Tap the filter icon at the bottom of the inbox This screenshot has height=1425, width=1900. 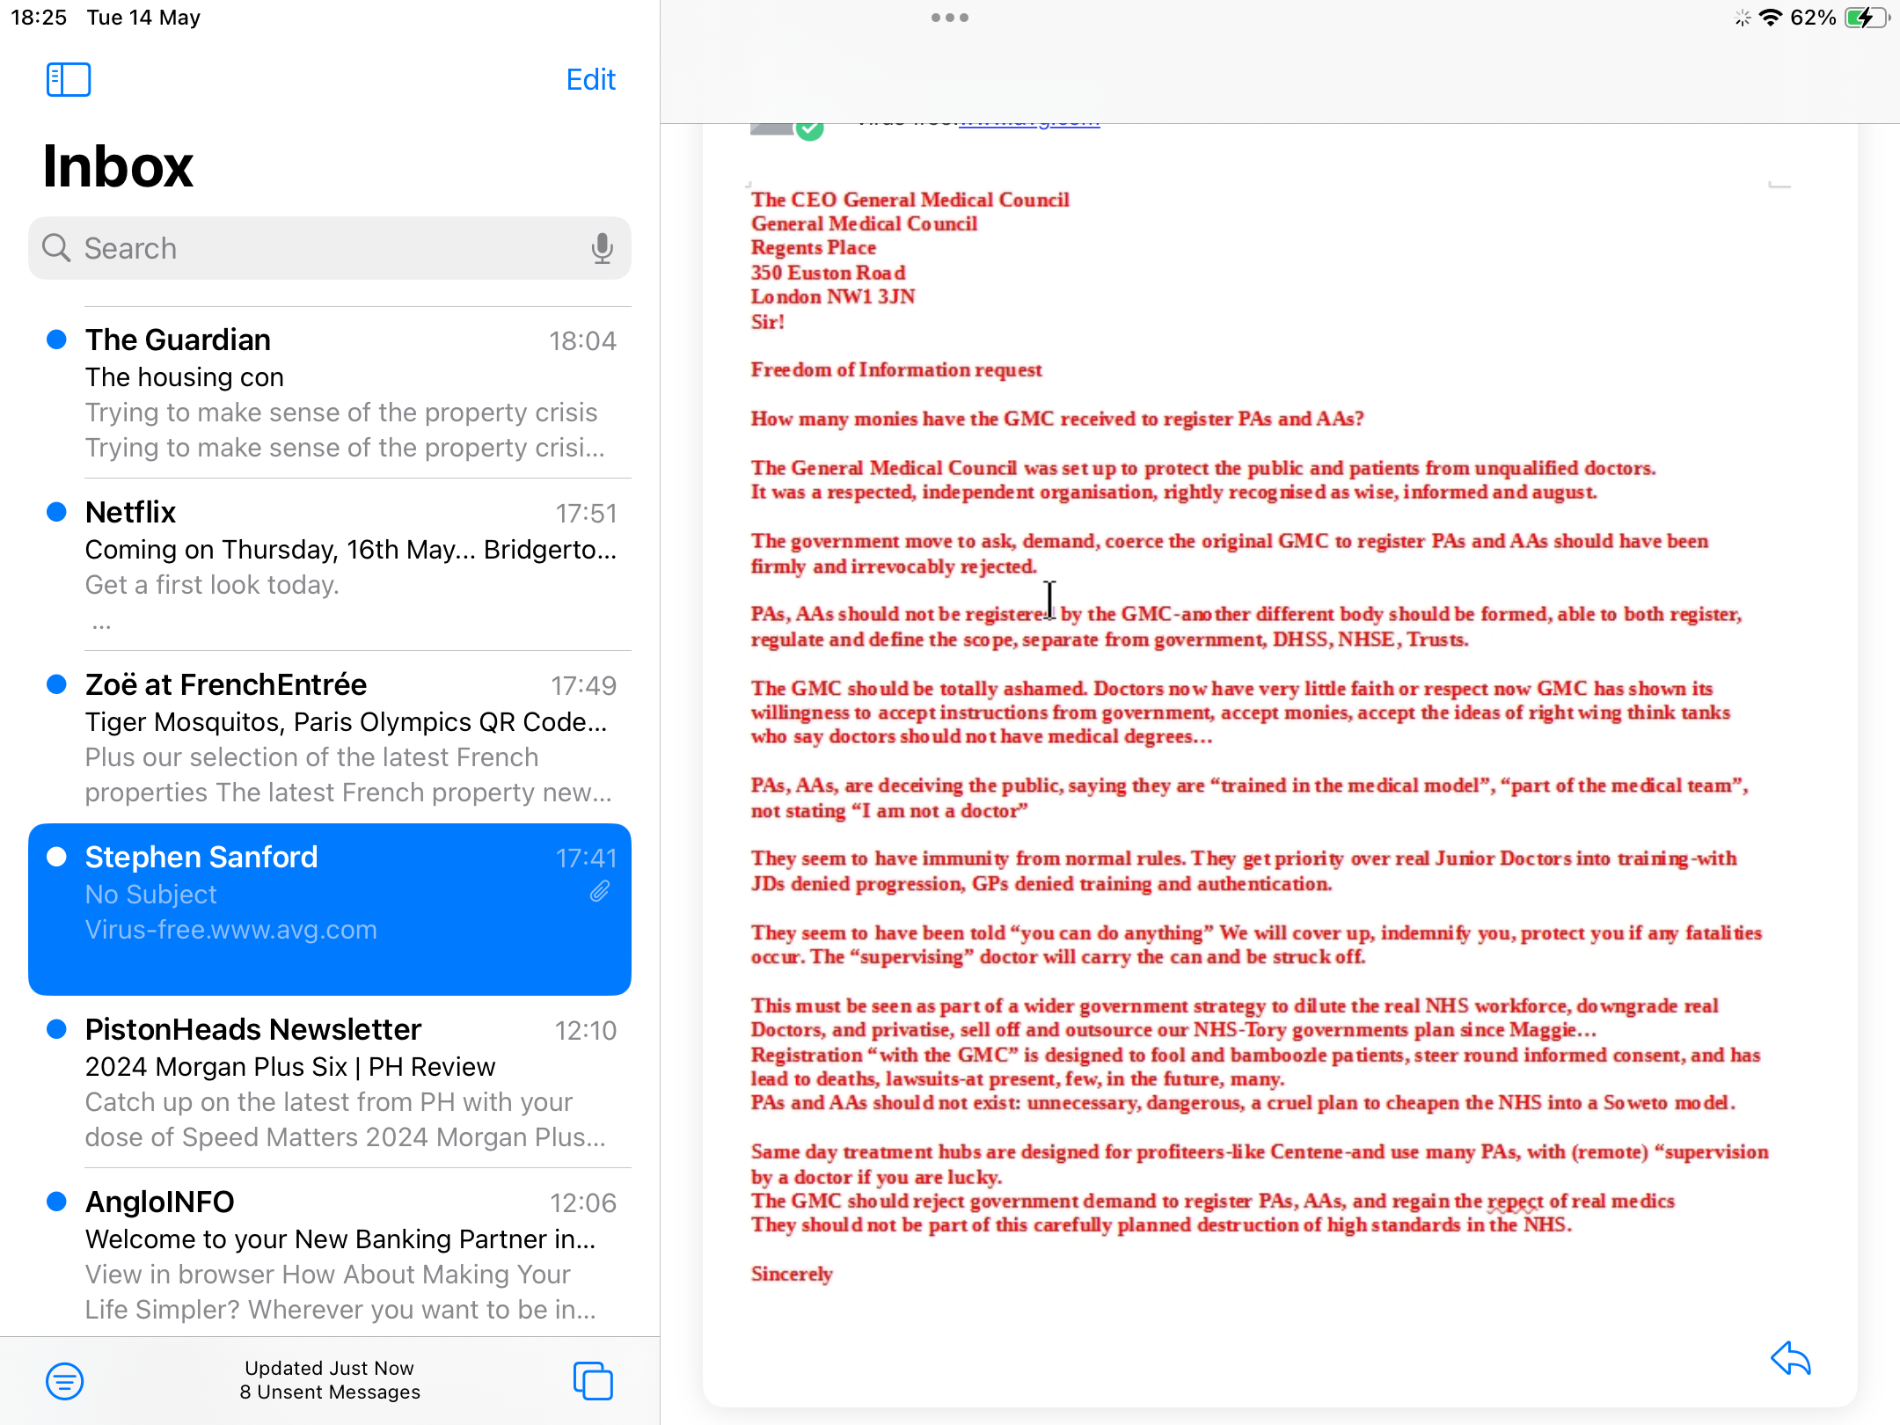pos(65,1381)
